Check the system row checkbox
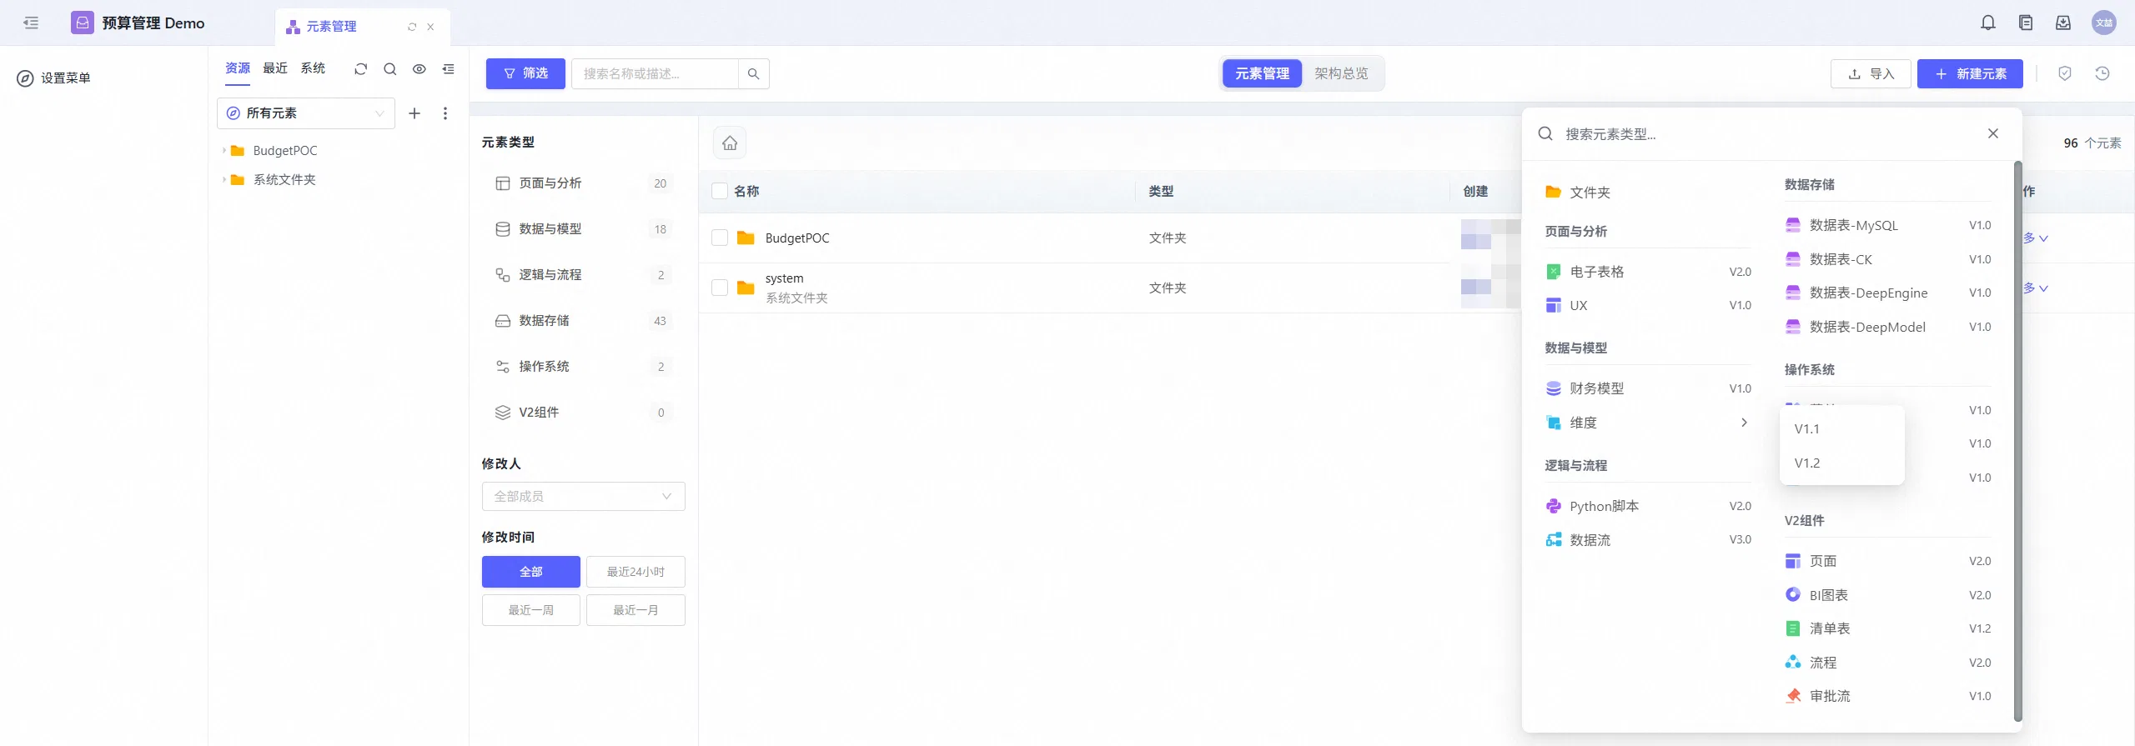Viewport: 2135px width, 746px height. (720, 288)
